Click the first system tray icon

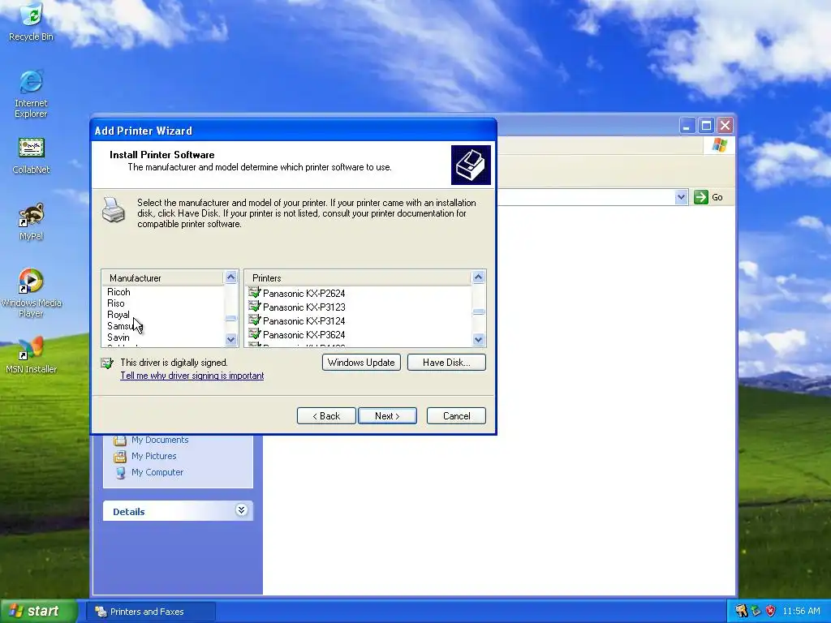[x=741, y=611]
